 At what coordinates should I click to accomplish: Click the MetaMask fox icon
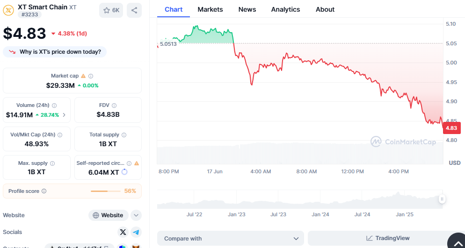click(x=136, y=247)
